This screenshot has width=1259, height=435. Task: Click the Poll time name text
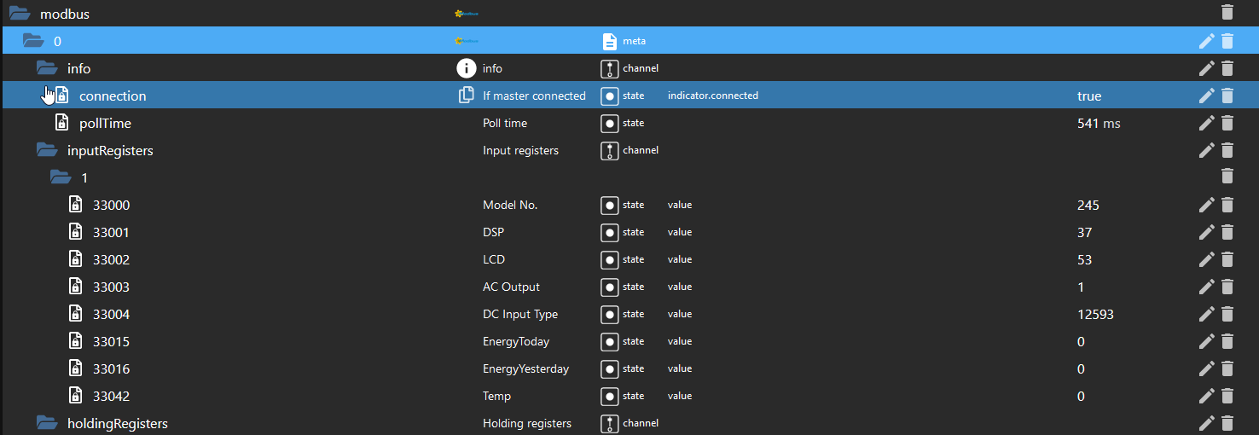point(505,123)
